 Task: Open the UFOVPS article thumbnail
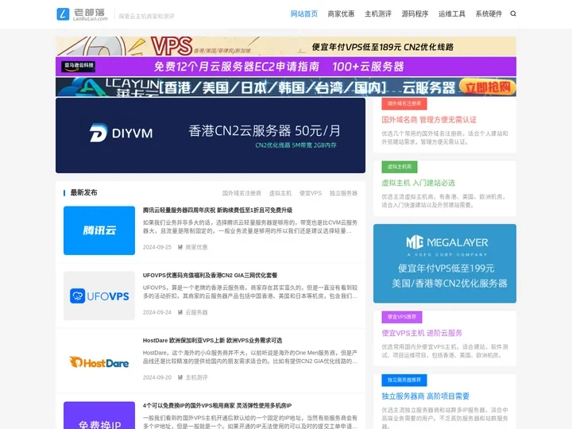(99, 296)
